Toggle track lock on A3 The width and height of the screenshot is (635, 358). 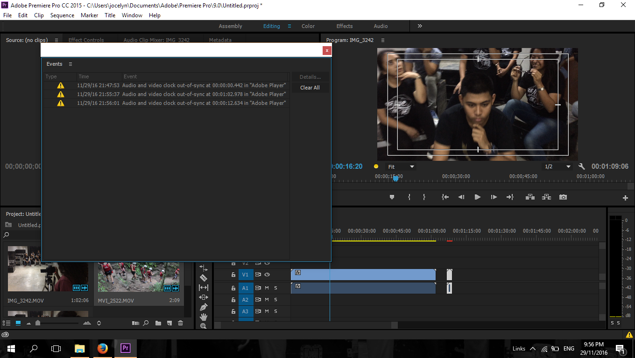point(233,311)
